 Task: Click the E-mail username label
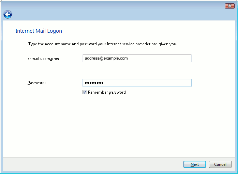[43, 59]
